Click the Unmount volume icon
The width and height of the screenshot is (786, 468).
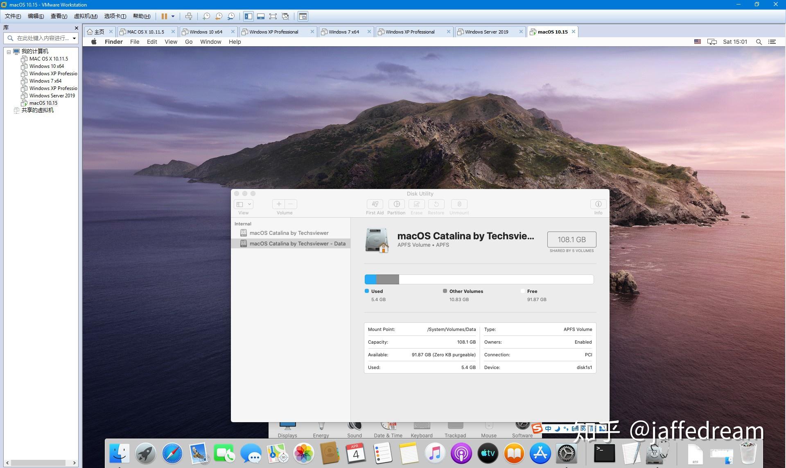[459, 204]
